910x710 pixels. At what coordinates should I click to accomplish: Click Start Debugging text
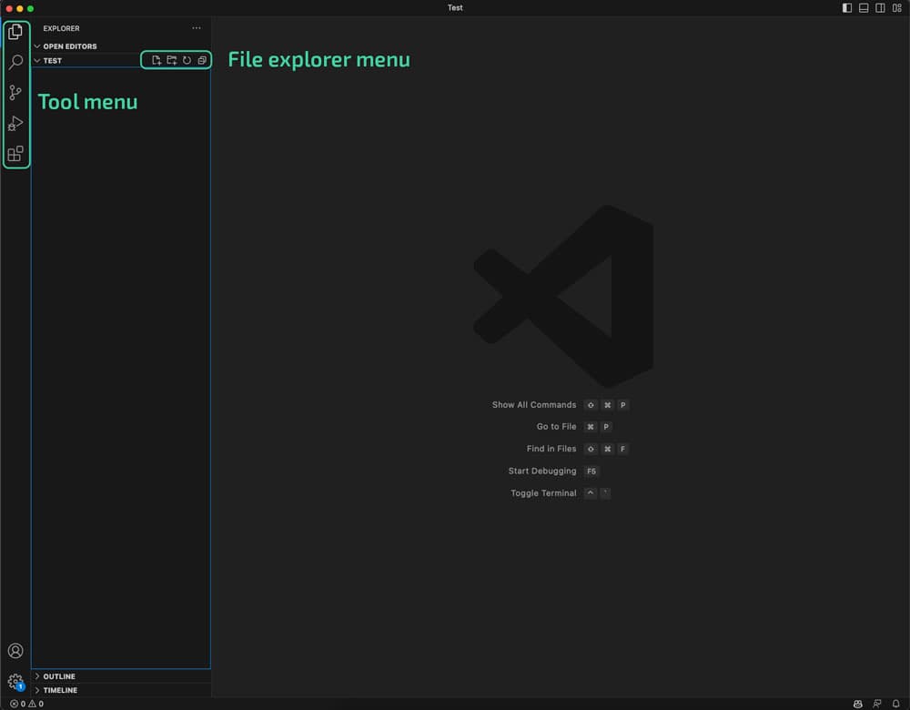coord(542,471)
